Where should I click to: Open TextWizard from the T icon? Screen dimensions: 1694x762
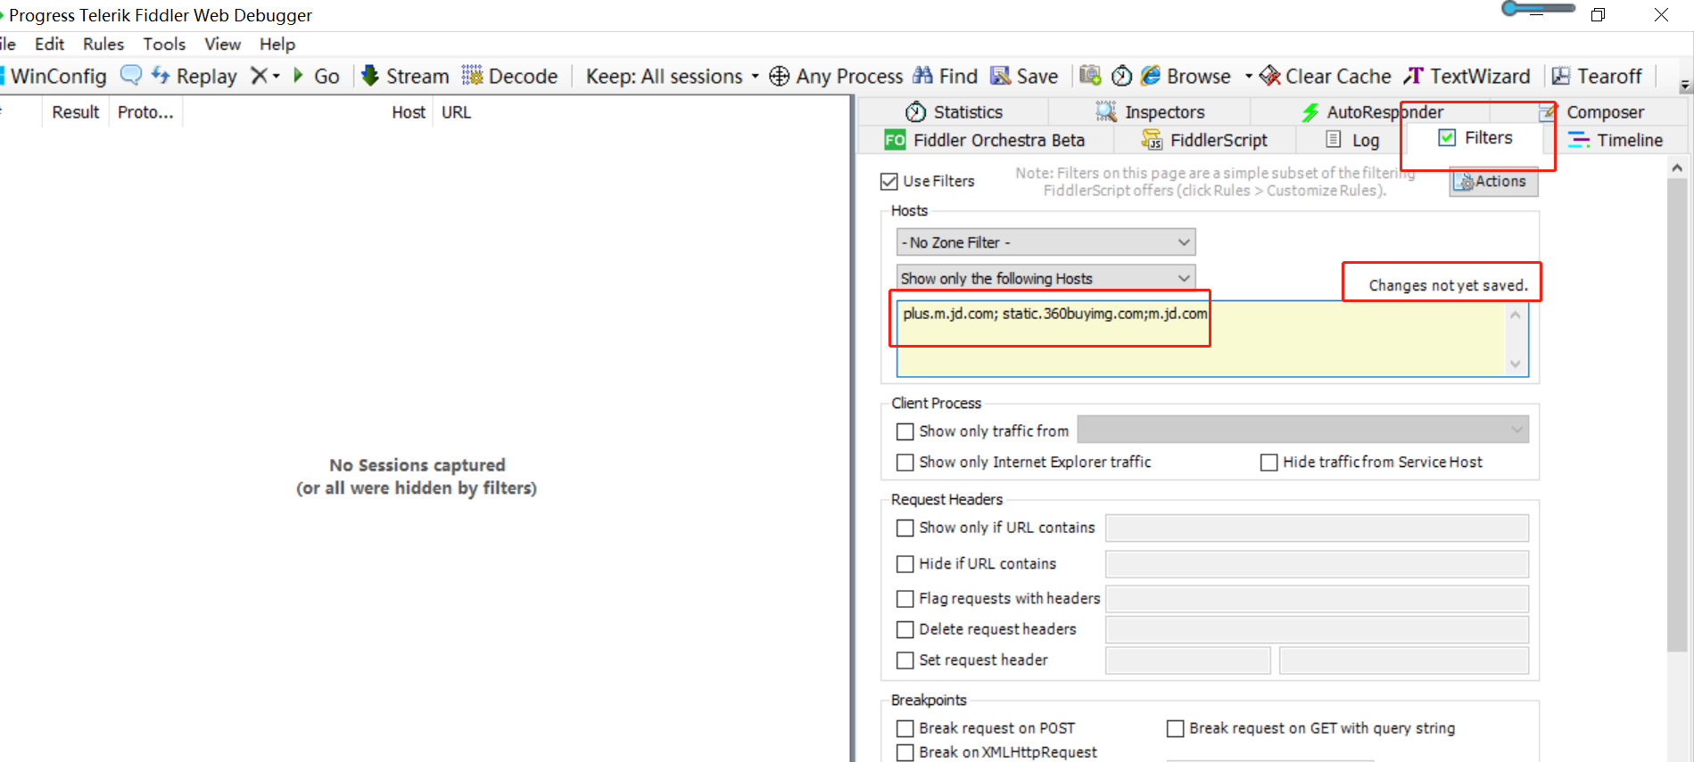[1413, 76]
